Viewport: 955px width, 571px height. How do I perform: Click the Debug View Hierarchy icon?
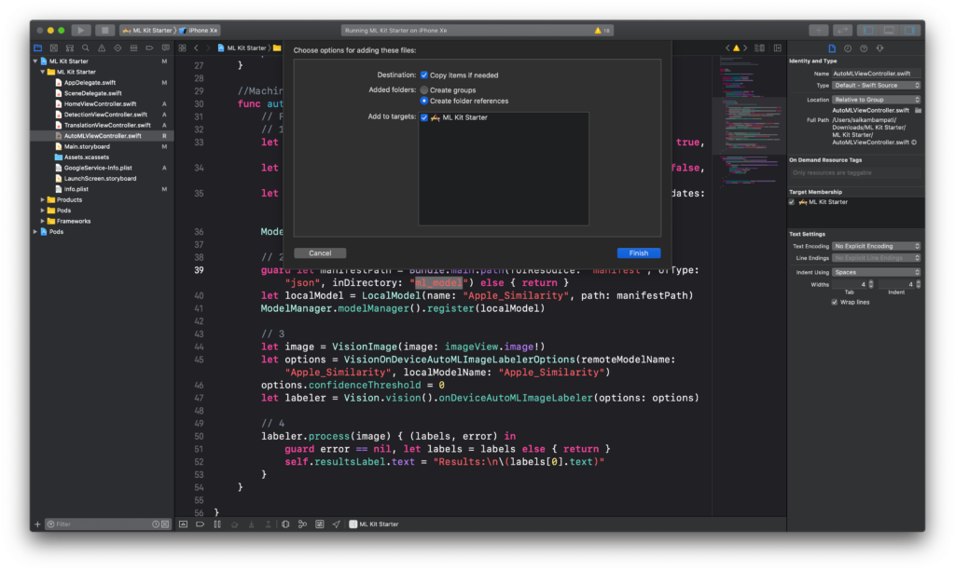coord(285,524)
